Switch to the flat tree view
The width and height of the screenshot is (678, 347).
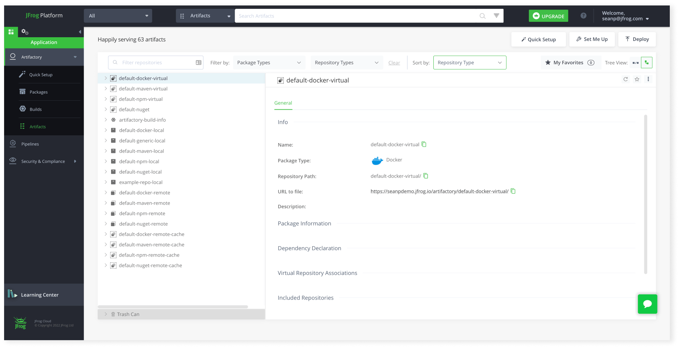pyautogui.click(x=636, y=63)
